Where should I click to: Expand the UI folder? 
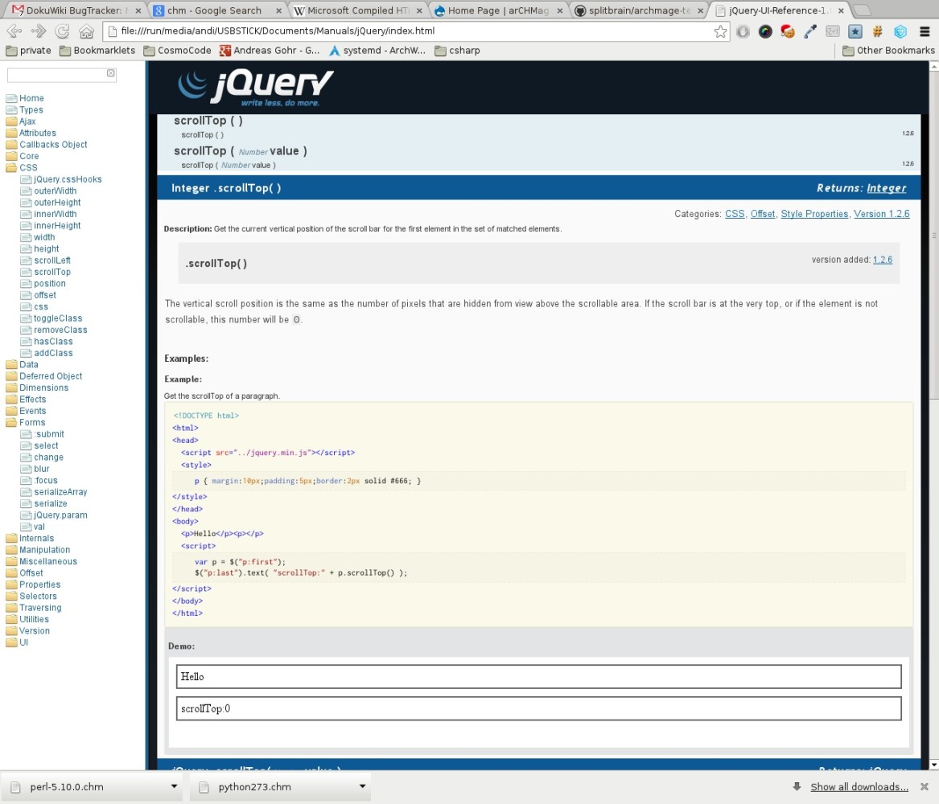point(23,642)
